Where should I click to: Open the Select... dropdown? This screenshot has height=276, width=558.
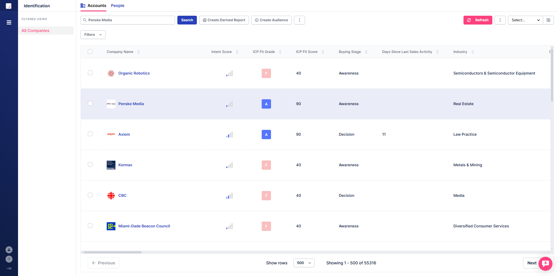tap(525, 20)
